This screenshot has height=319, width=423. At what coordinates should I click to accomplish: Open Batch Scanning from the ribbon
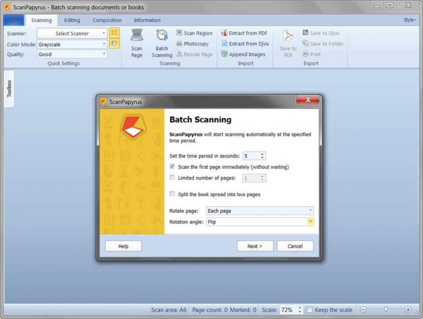pos(162,36)
